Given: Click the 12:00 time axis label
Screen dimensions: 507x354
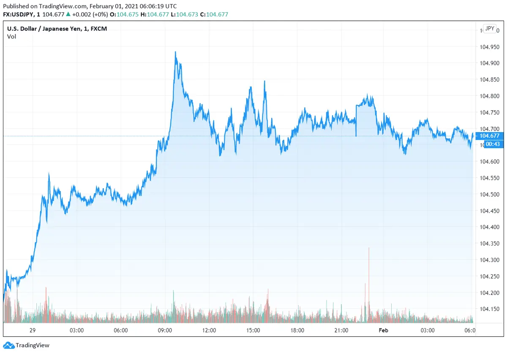Looking at the screenshot, I should (209, 330).
